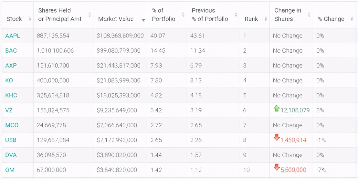358x179 pixels.
Task: Click the DVA stock link
Action: pyautogui.click(x=11, y=155)
